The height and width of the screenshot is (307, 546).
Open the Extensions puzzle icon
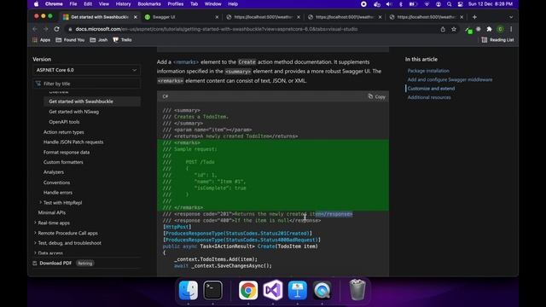[x=489, y=29]
